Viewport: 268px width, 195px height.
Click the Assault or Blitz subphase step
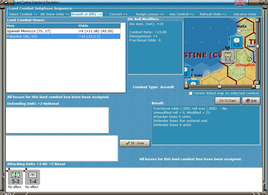(x=87, y=14)
